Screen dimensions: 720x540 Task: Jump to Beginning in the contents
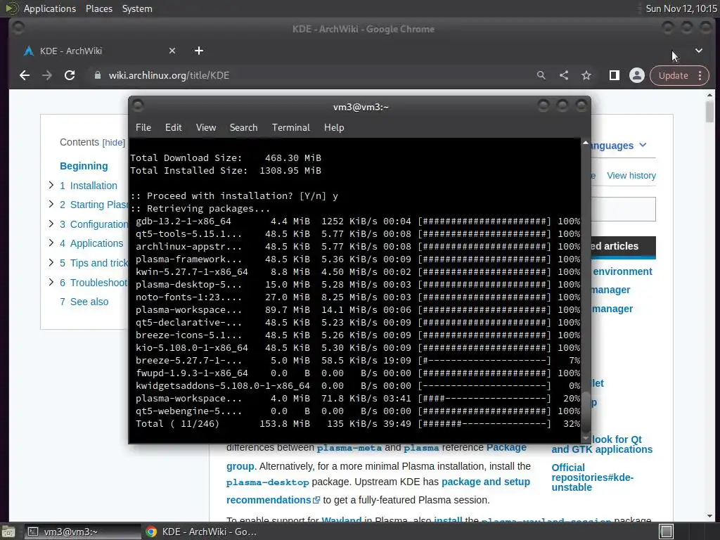click(84, 166)
